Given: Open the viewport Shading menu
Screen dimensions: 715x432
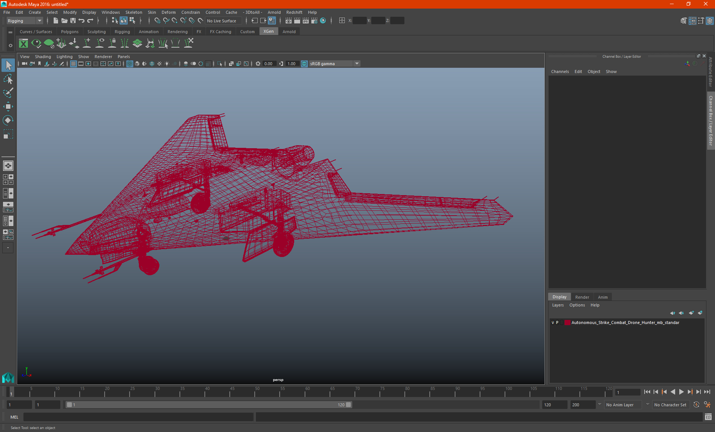Looking at the screenshot, I should click(x=43, y=57).
